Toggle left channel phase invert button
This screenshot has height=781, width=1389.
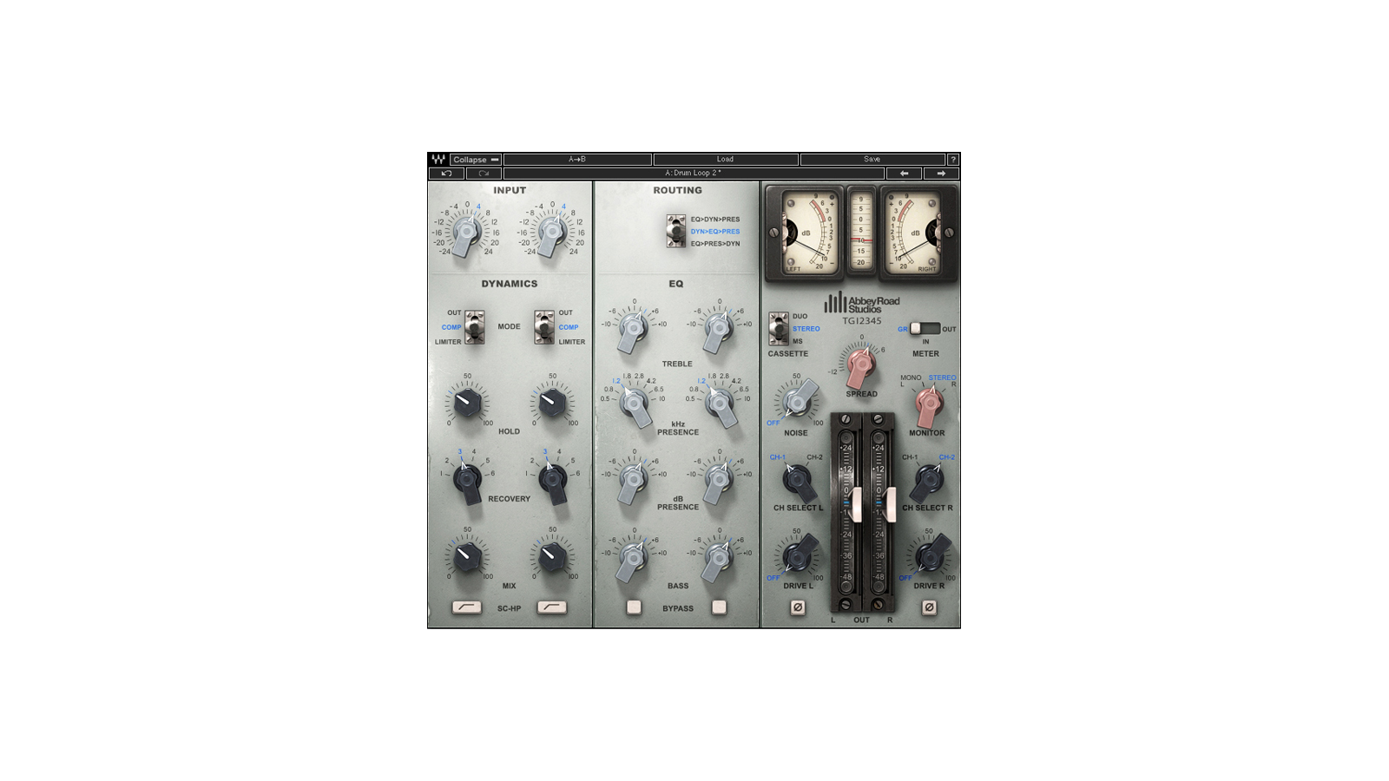tap(798, 607)
